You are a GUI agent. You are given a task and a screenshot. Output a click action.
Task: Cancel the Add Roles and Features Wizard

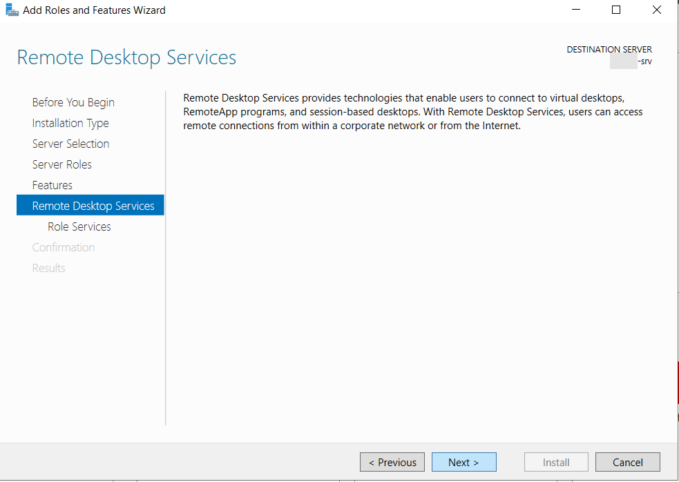tap(627, 462)
